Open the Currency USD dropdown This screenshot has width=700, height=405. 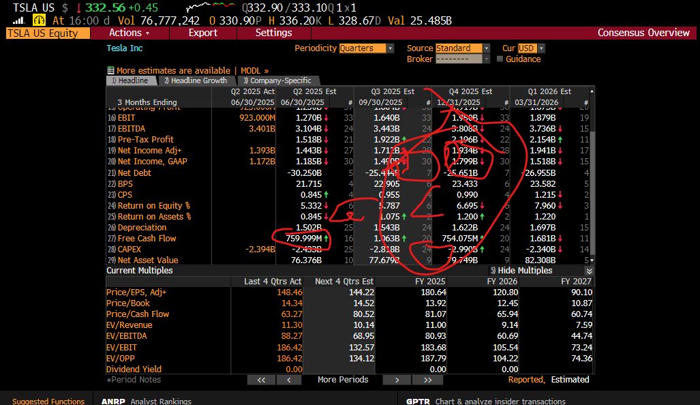(x=531, y=48)
